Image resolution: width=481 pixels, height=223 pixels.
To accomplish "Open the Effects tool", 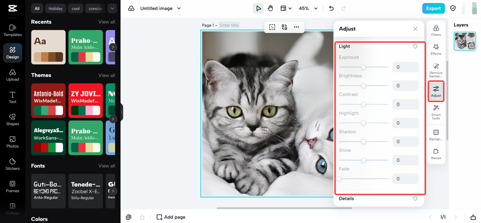I will coord(436,49).
